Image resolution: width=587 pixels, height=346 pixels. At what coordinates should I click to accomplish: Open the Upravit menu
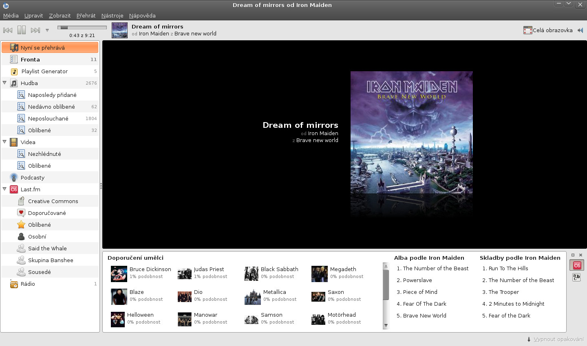tap(33, 15)
